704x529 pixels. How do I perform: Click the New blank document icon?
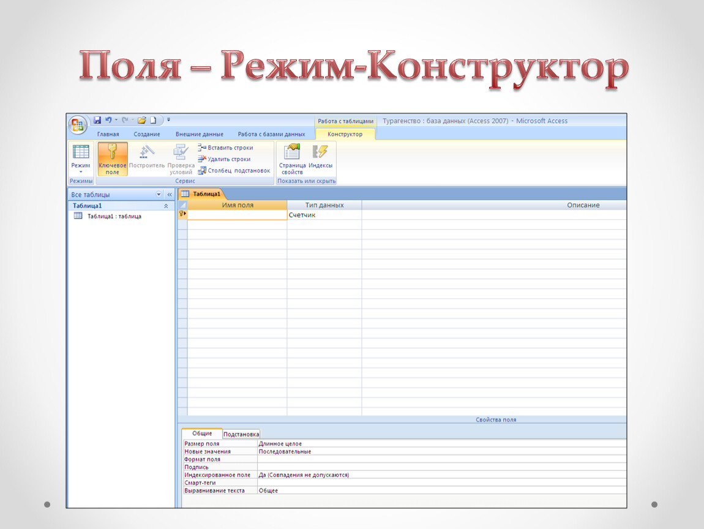coord(153,120)
